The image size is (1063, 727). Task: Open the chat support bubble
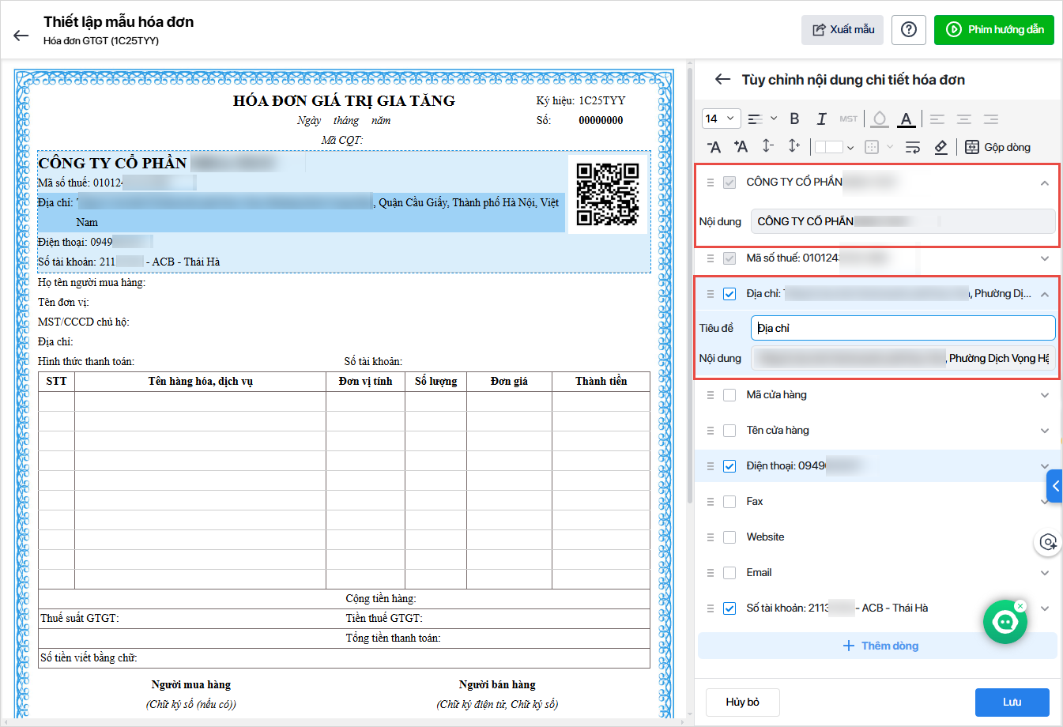[1005, 622]
